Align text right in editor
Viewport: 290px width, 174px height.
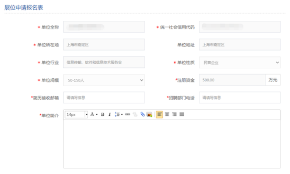174,114
